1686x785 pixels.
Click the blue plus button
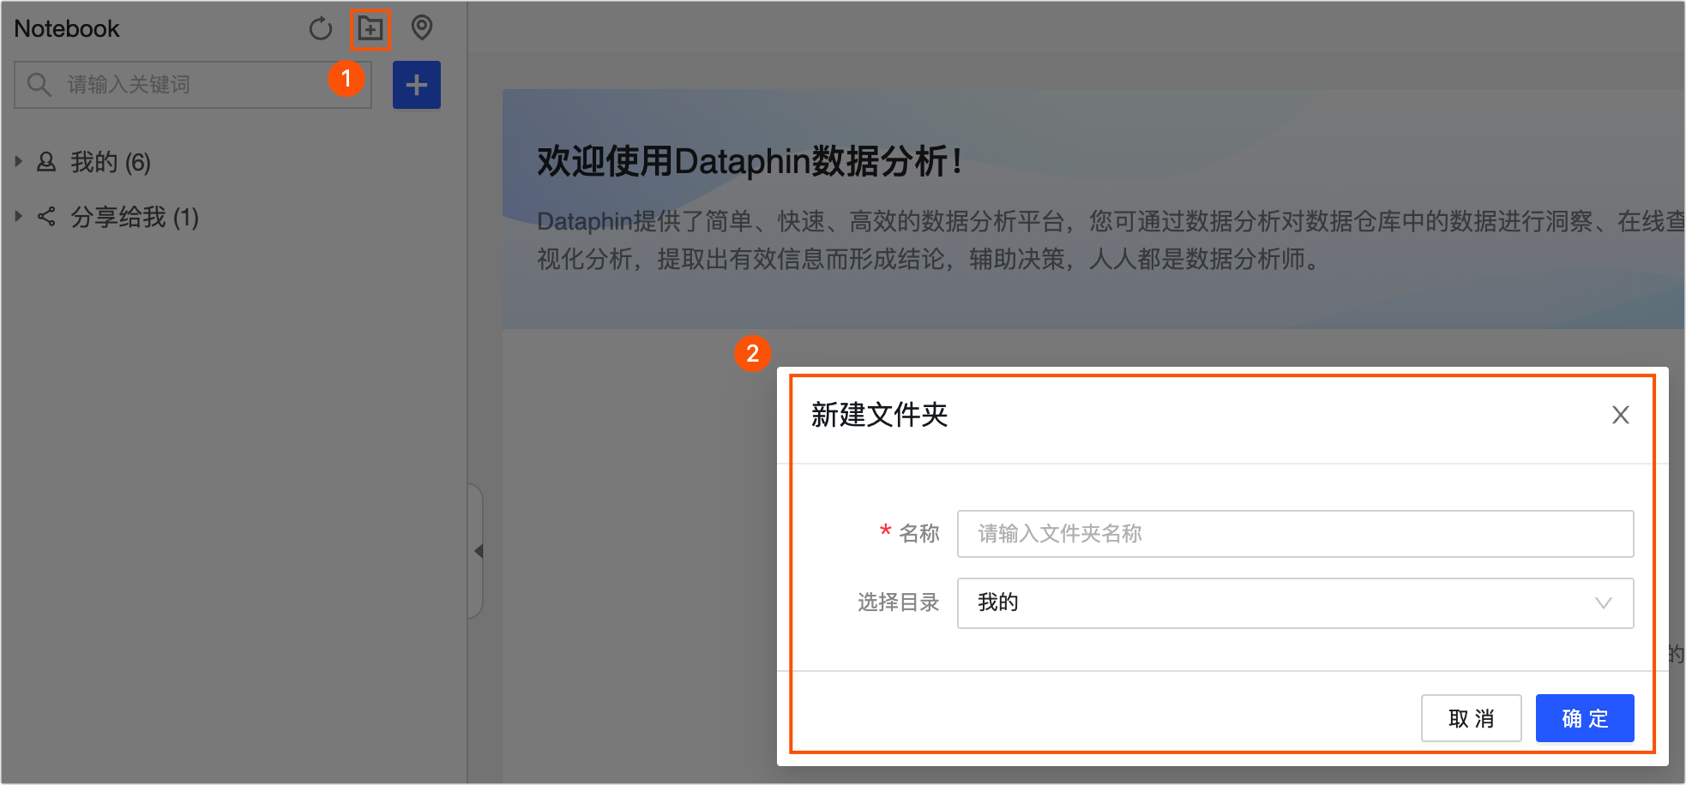[x=417, y=85]
